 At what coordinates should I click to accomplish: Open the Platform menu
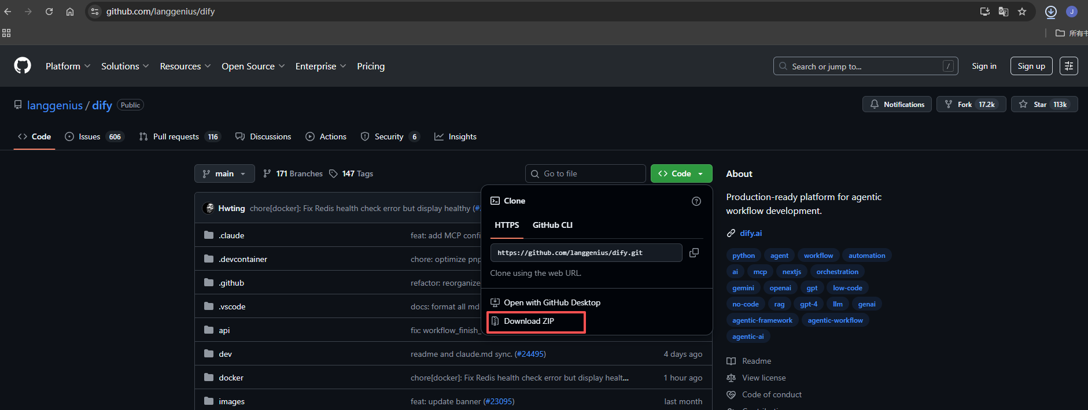pos(68,66)
